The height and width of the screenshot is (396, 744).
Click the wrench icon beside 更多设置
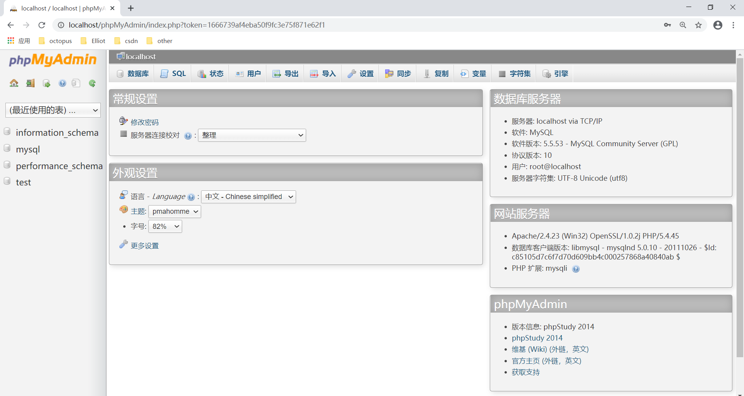click(x=123, y=244)
